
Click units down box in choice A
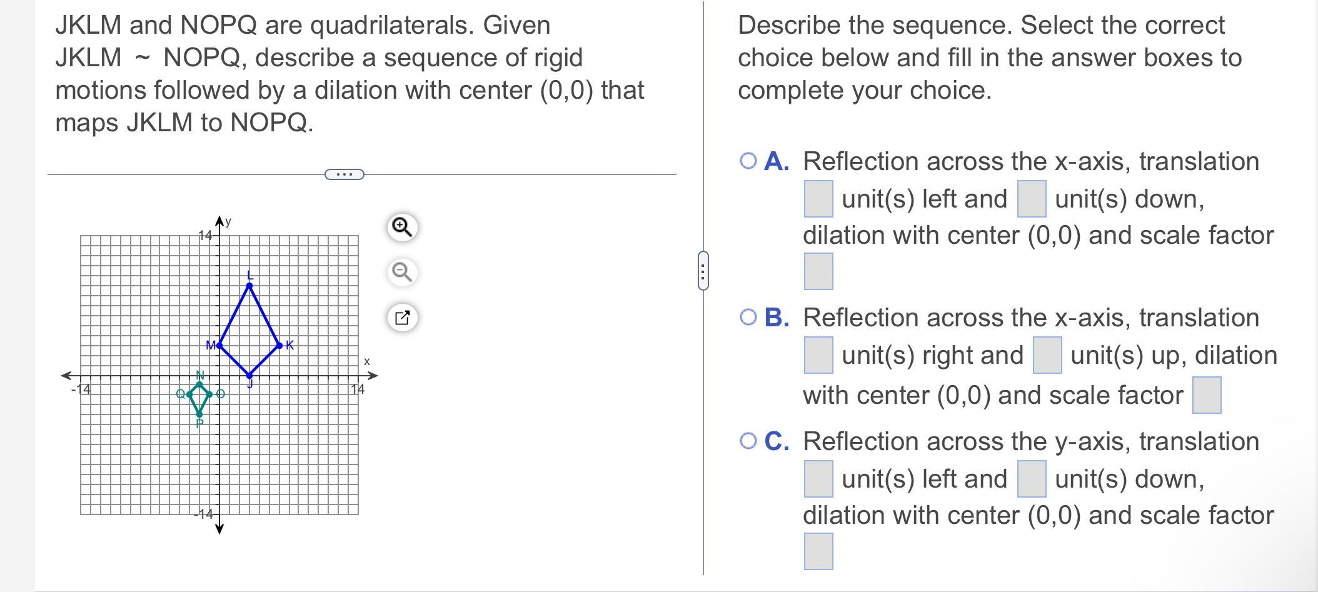point(1032,199)
